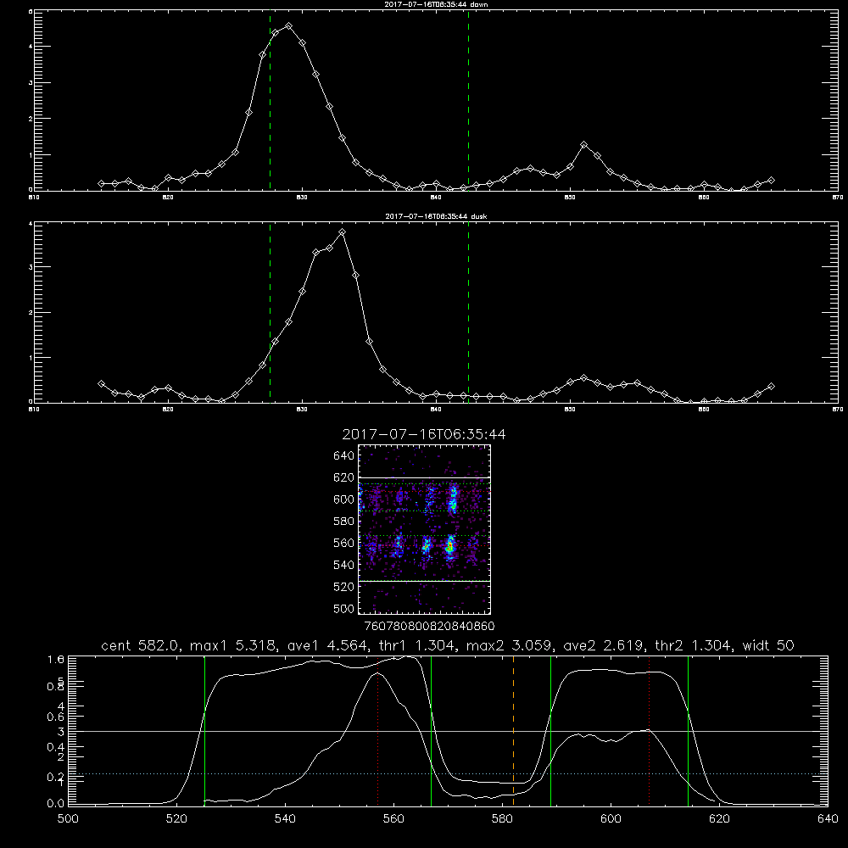Image resolution: width=848 pixels, height=848 pixels.
Task: Click the right green dashed line in dawn plot
Action: [x=468, y=100]
